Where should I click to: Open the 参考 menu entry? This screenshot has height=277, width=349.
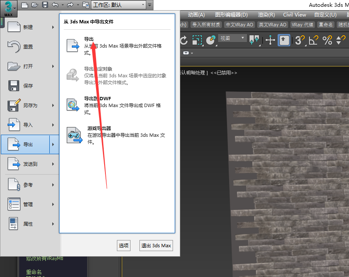30,185
